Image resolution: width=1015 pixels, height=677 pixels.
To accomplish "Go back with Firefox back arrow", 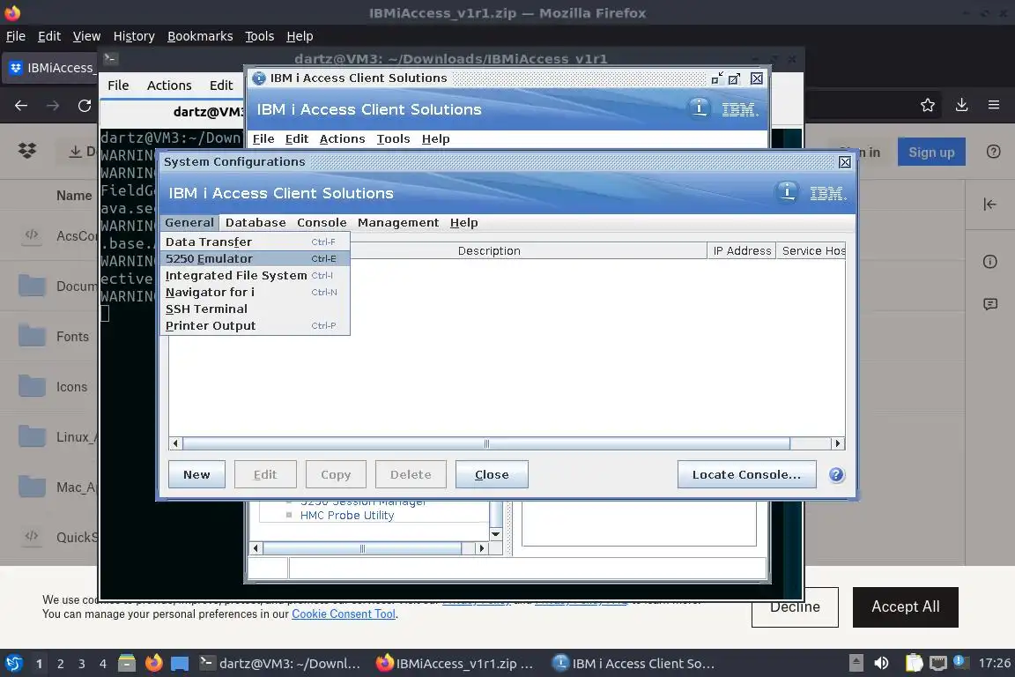I will [x=21, y=106].
